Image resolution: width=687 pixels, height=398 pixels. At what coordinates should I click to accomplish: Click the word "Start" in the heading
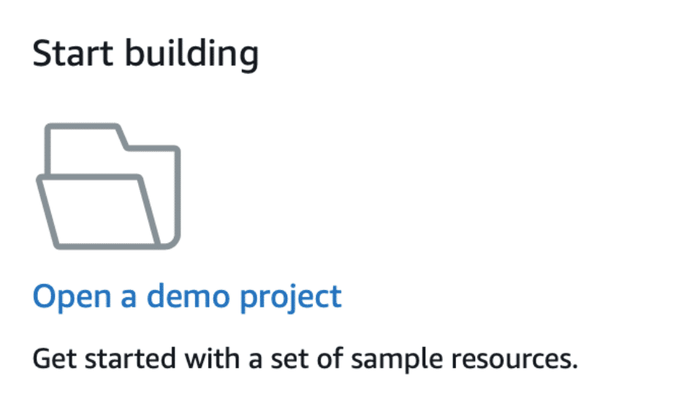[x=69, y=56]
